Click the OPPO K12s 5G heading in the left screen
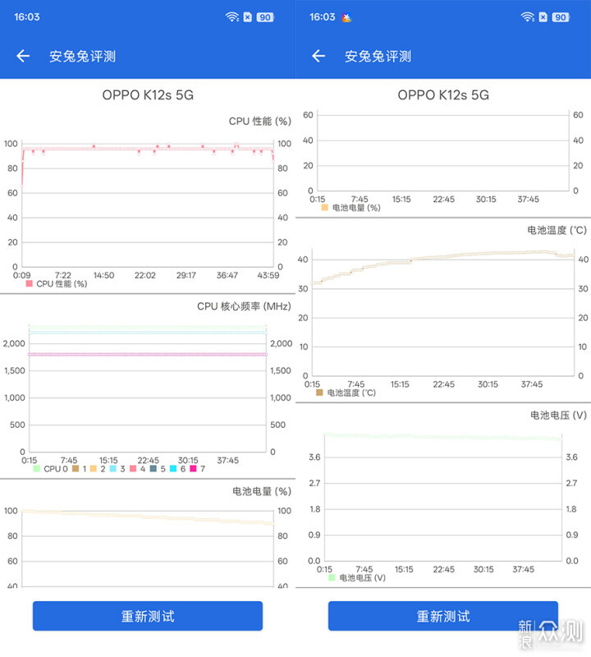 point(148,95)
